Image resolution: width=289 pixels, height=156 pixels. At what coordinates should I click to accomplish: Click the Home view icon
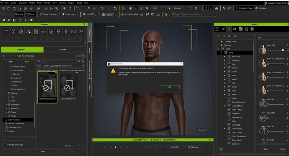pyautogui.click(x=123, y=8)
